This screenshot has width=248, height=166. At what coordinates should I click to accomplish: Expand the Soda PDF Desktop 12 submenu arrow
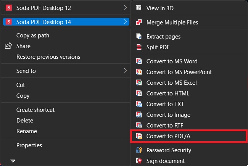[x=125, y=7]
